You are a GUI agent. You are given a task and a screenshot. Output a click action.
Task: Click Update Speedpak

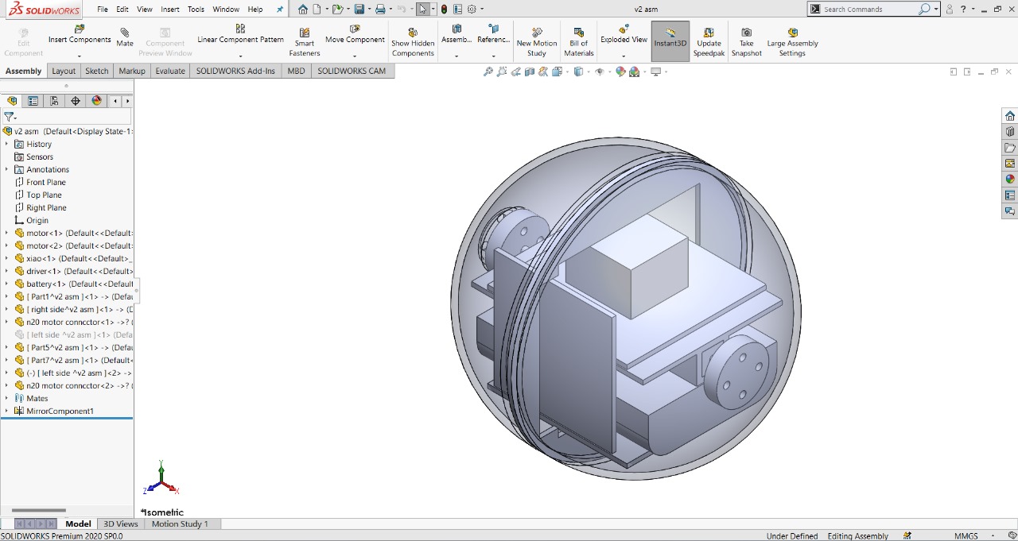point(709,42)
